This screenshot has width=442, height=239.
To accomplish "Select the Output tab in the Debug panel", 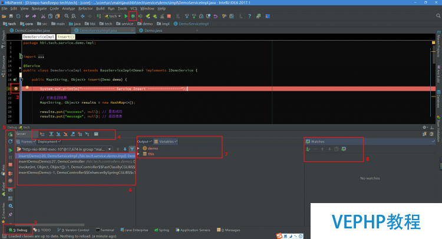I will [144, 142].
